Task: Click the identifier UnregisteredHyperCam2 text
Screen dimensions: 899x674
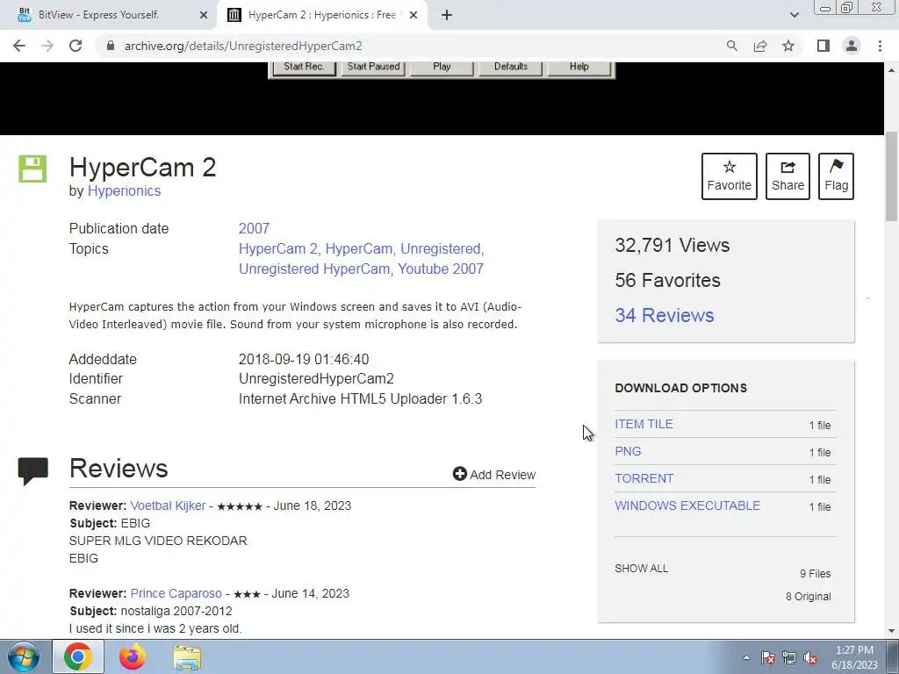Action: click(x=316, y=379)
